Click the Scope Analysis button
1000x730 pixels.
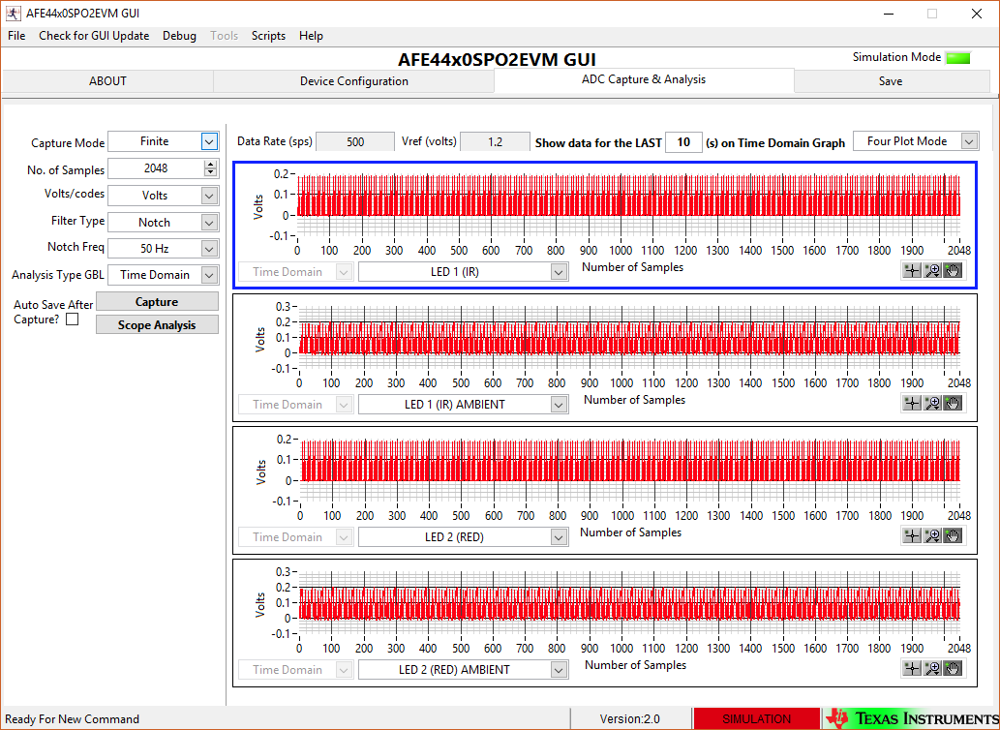tap(157, 324)
